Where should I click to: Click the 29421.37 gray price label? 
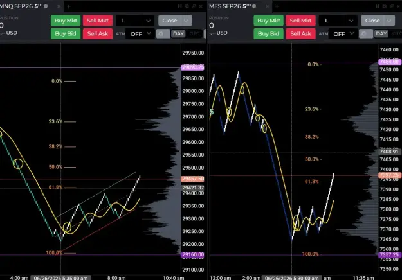tap(193, 188)
